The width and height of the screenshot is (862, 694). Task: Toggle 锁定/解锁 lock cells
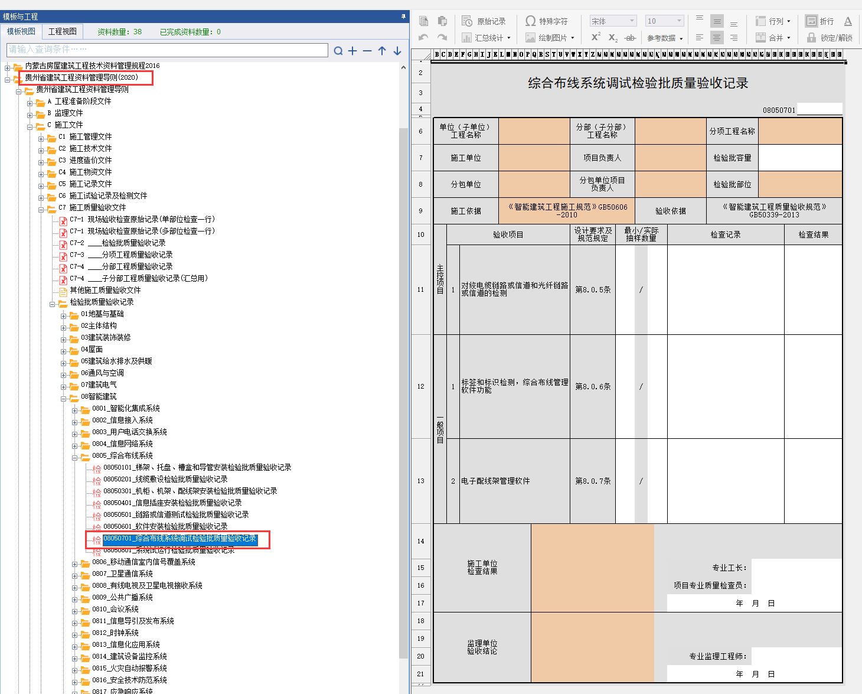(x=830, y=38)
